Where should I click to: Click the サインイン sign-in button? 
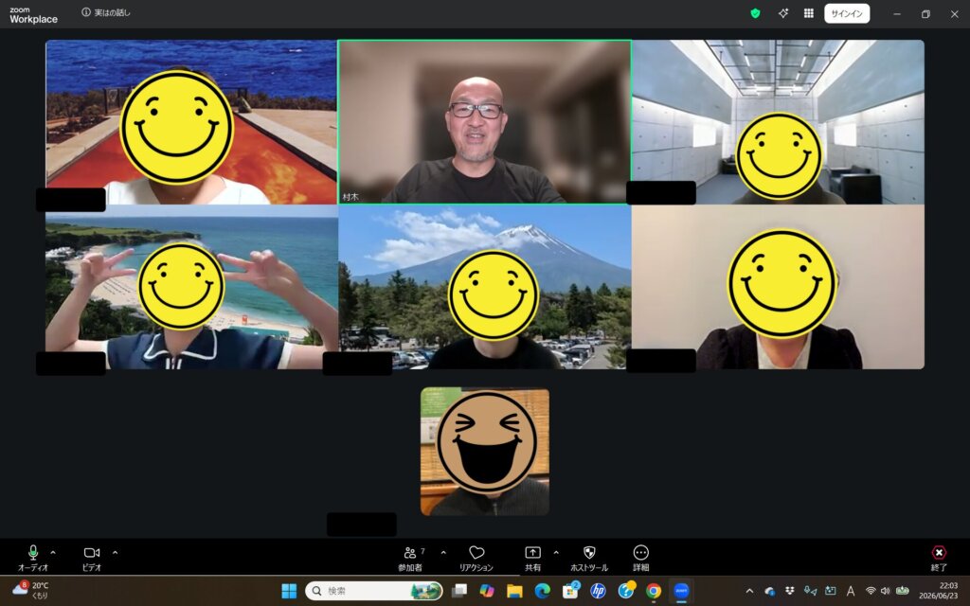click(x=847, y=13)
